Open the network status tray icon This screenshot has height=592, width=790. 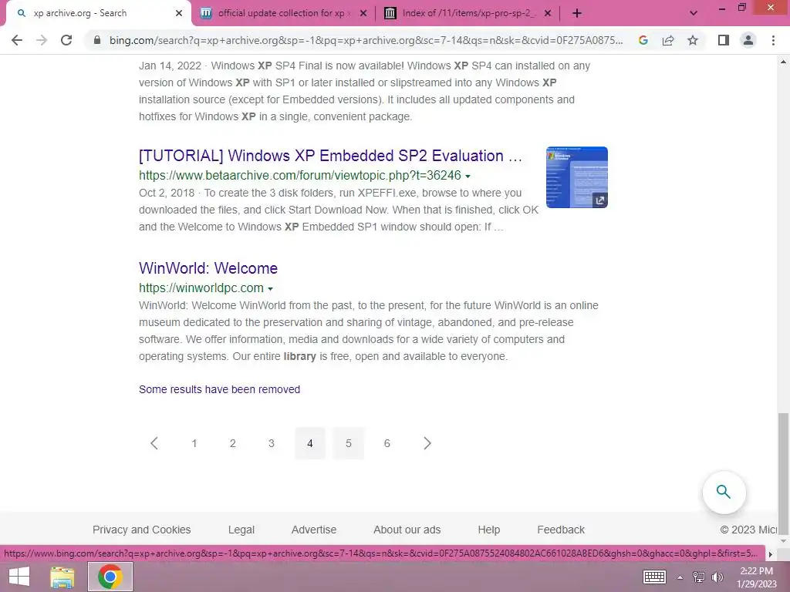point(699,577)
